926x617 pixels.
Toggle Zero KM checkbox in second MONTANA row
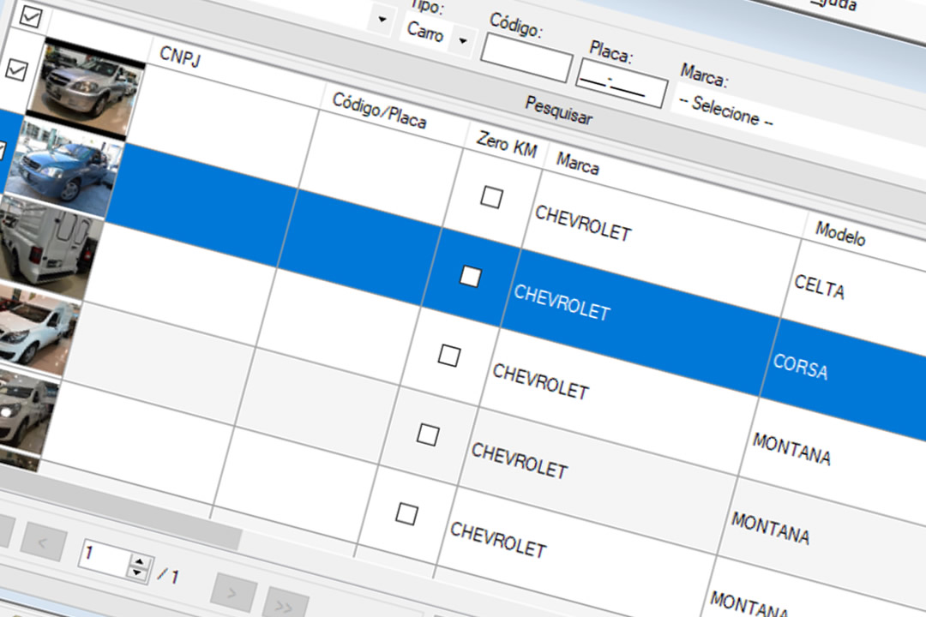[428, 435]
